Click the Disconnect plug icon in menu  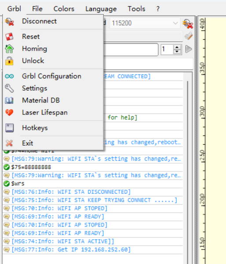pos(9,22)
